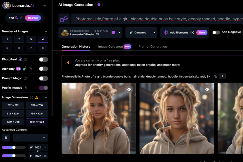Click the token info question mark icon
This screenshot has width=243, height=162.
pos(22,18)
